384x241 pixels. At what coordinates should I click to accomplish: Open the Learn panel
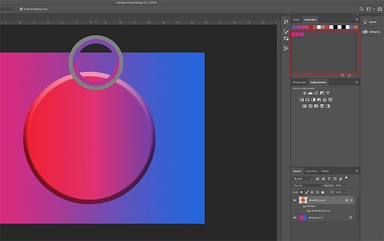click(x=373, y=21)
